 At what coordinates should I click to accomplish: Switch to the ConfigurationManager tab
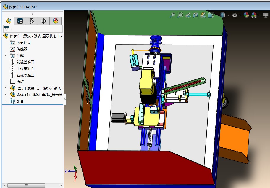[32, 21]
